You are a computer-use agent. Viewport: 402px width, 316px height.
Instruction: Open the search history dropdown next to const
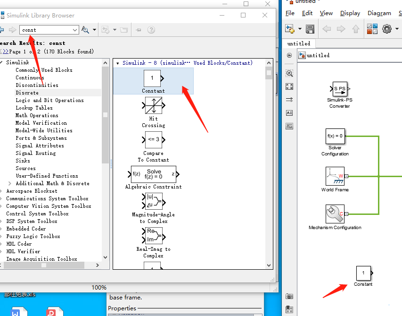pos(75,30)
